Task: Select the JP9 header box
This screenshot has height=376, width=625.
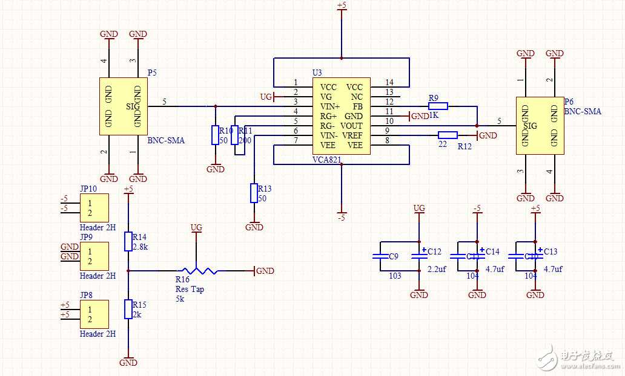Action: coord(94,256)
